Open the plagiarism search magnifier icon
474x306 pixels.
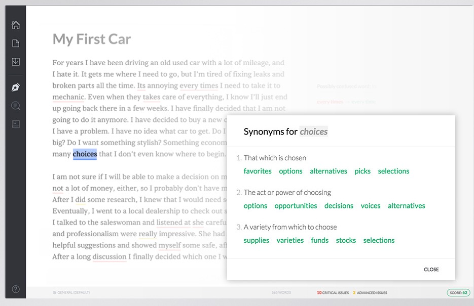click(16, 106)
